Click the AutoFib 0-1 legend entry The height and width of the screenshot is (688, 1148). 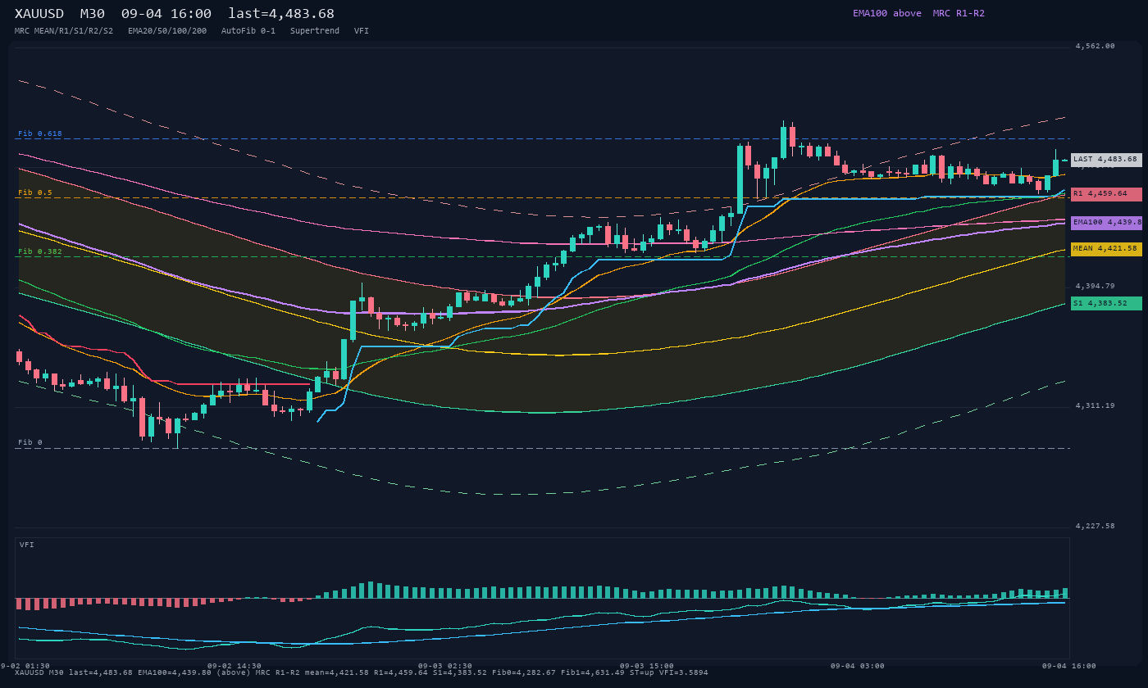[248, 31]
